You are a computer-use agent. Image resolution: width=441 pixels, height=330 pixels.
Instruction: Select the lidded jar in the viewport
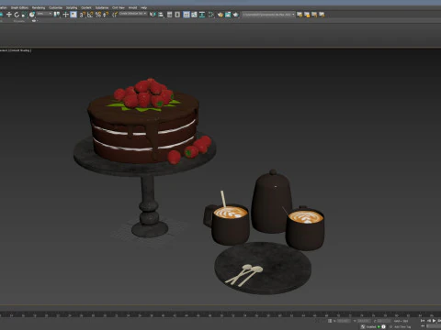pyautogui.click(x=271, y=202)
